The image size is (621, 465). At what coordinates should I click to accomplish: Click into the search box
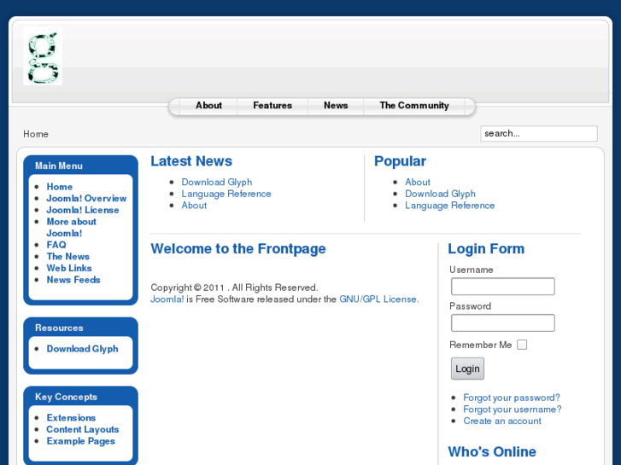[x=539, y=133]
